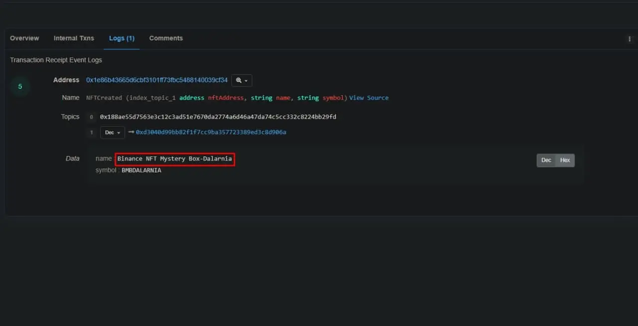The height and width of the screenshot is (326, 638).
Task: Select the symbol value BMBDALARNIA
Action: point(142,170)
